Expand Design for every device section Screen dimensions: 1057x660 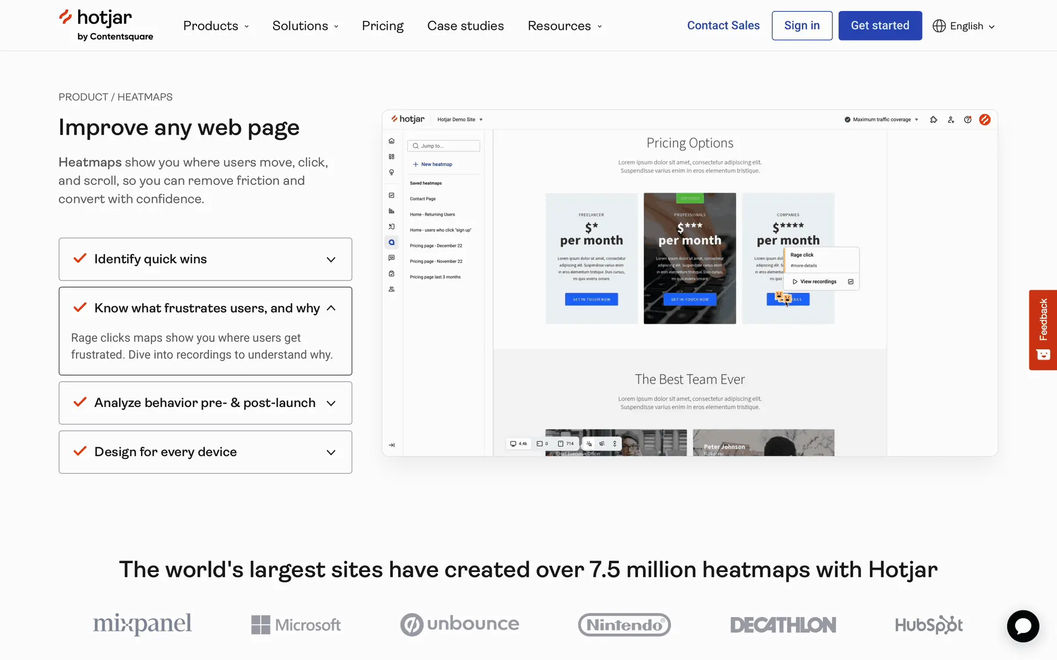[205, 452]
